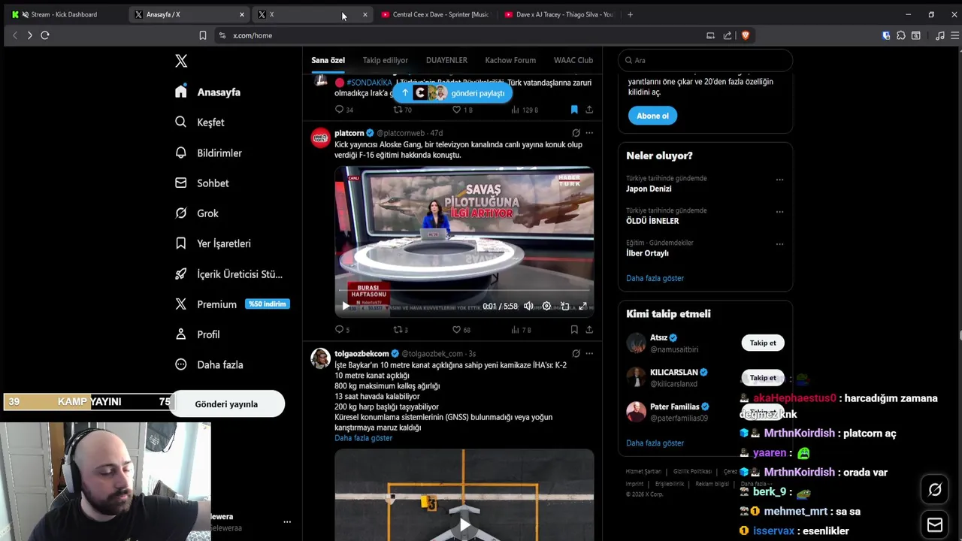Open the Brave share icon in address bar
The height and width of the screenshot is (541, 962).
(x=728, y=35)
